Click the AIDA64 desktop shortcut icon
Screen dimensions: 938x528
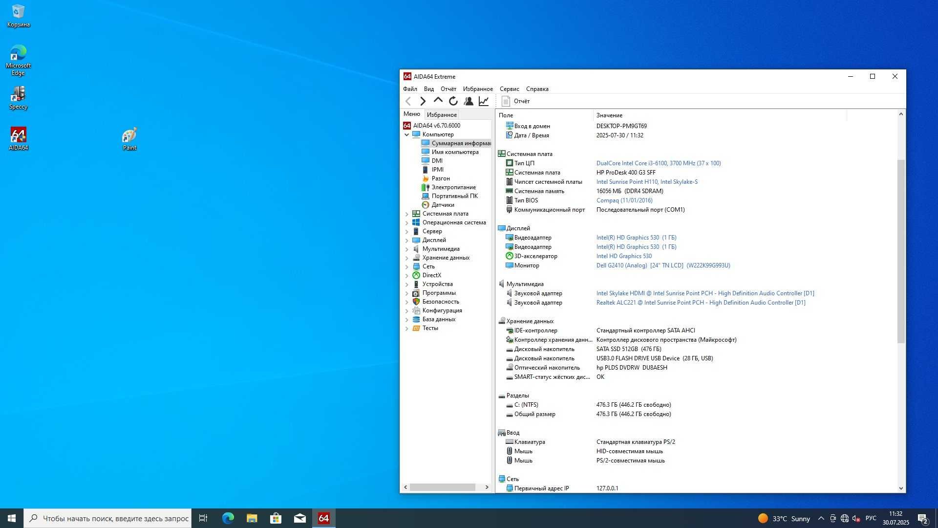coord(19,139)
